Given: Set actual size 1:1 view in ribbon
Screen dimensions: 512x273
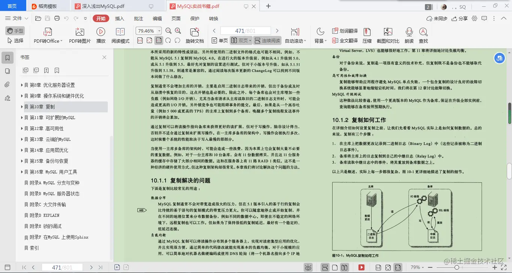Looking at the screenshot, I should [x=140, y=40].
